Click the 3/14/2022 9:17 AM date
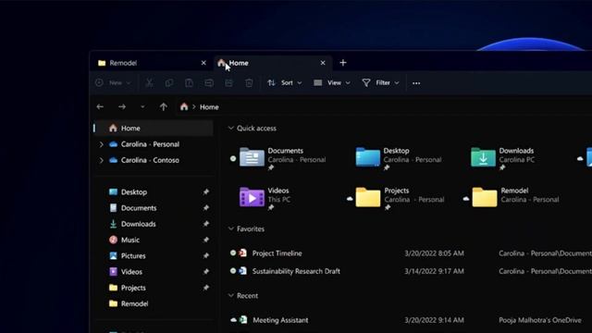The image size is (592, 333). [x=434, y=271]
